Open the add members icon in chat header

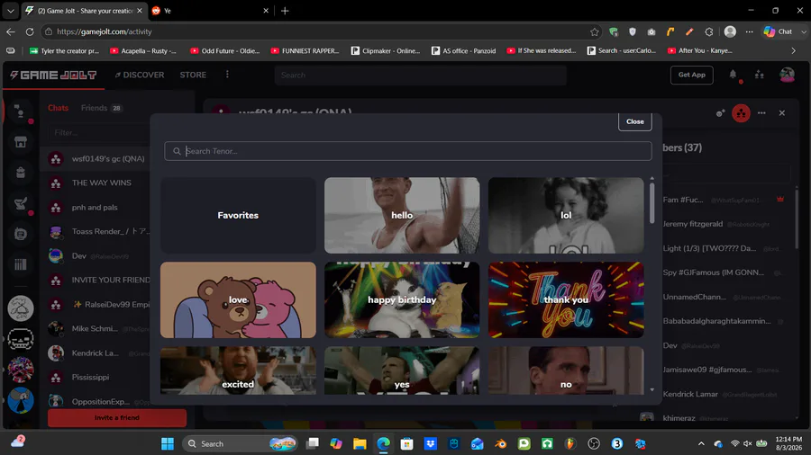[720, 113]
